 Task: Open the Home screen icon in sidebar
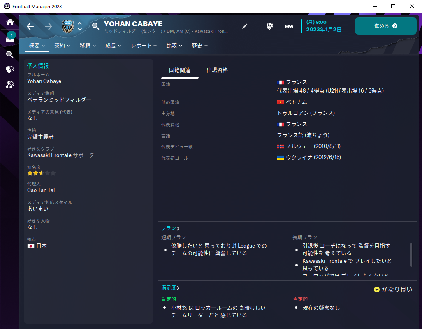tap(10, 22)
